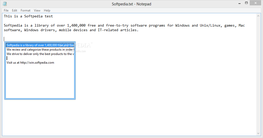Click the 'This is a Softpedia test' line
The height and width of the screenshot is (138, 263).
point(28,16)
